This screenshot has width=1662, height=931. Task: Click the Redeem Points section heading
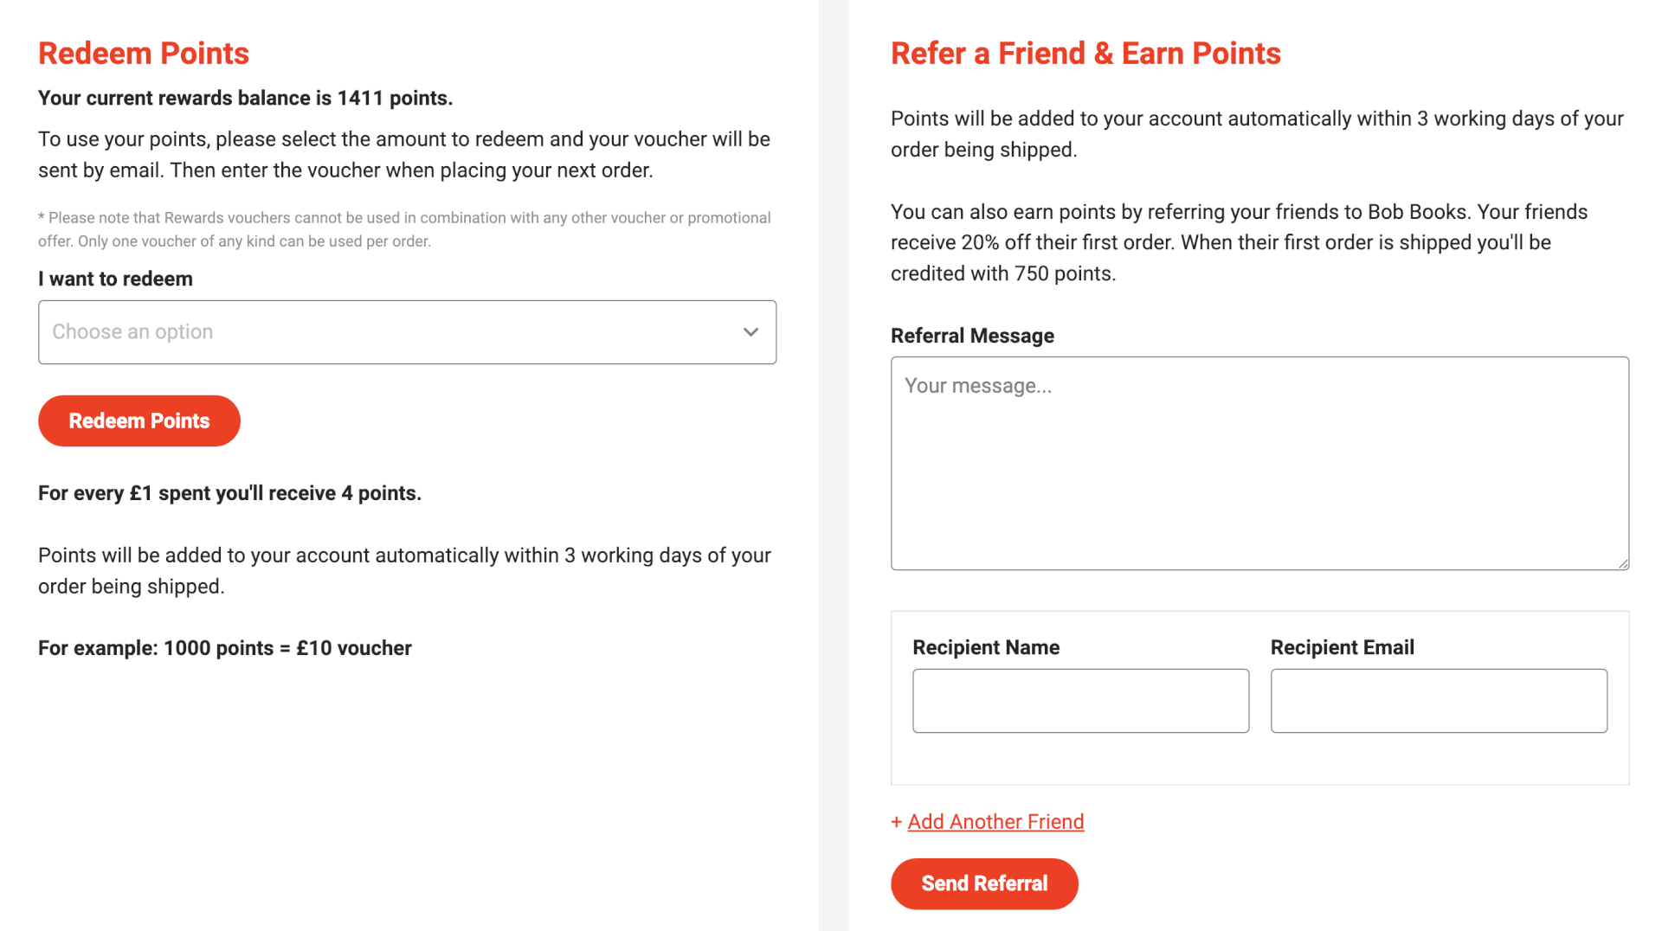(144, 54)
